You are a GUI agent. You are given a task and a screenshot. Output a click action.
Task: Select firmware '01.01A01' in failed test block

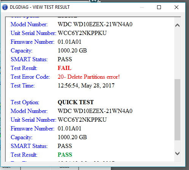click(x=69, y=42)
